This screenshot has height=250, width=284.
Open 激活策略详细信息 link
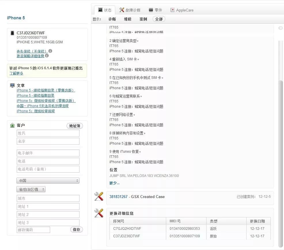click(31, 56)
